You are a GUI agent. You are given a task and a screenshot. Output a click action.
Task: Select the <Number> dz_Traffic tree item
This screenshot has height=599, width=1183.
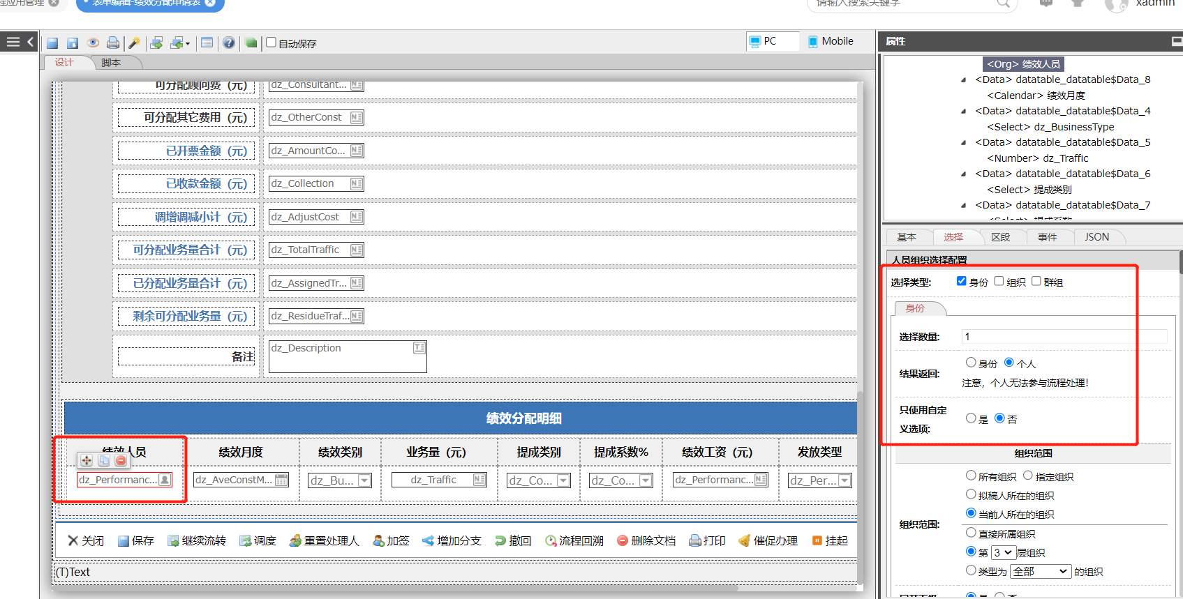click(1037, 158)
